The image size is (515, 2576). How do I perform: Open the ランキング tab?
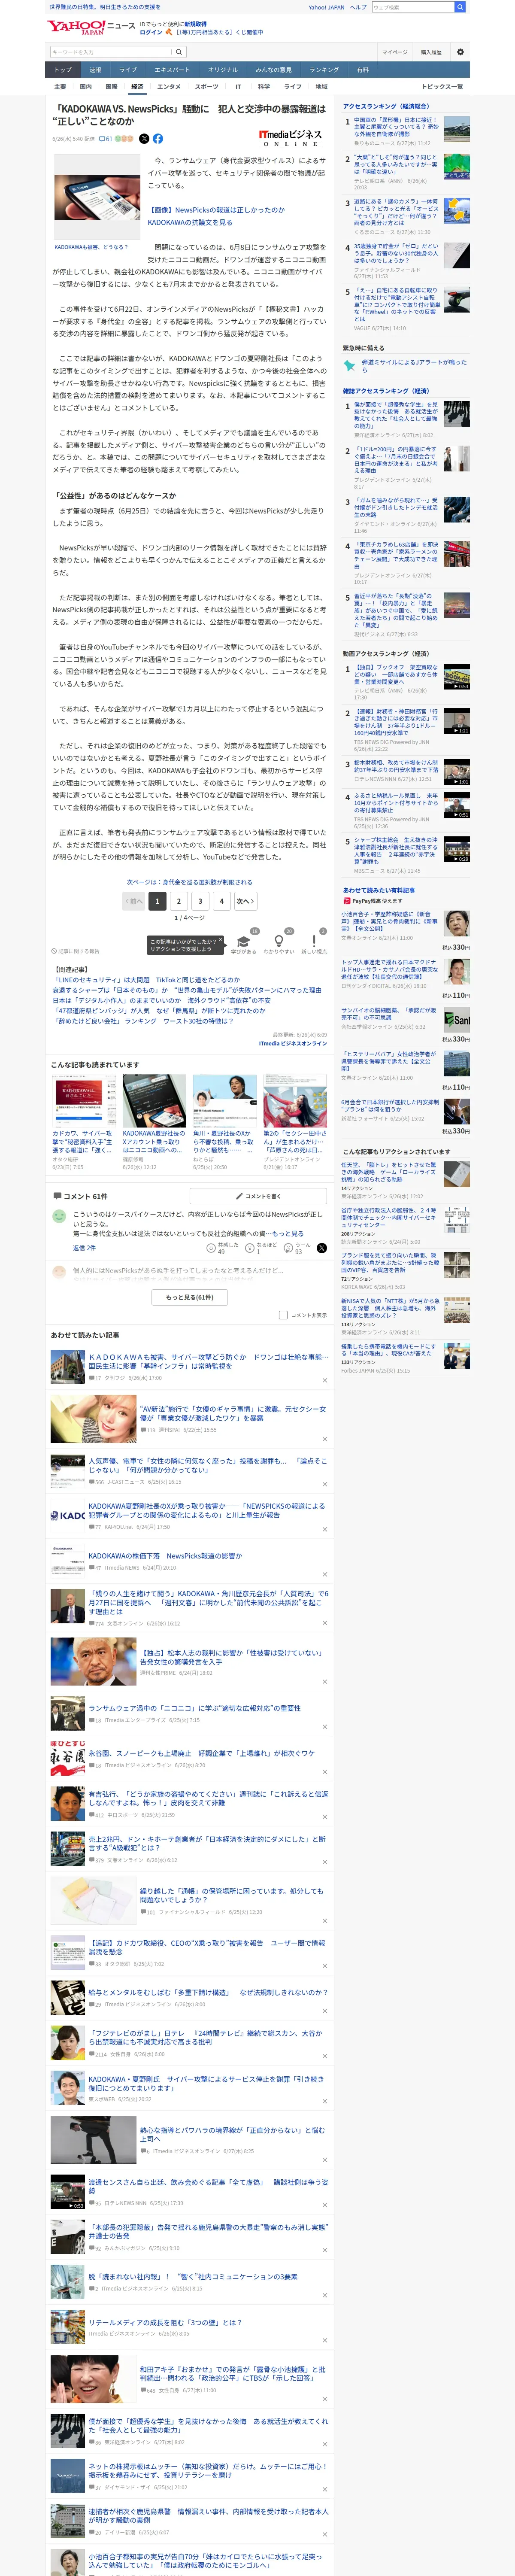point(323,70)
